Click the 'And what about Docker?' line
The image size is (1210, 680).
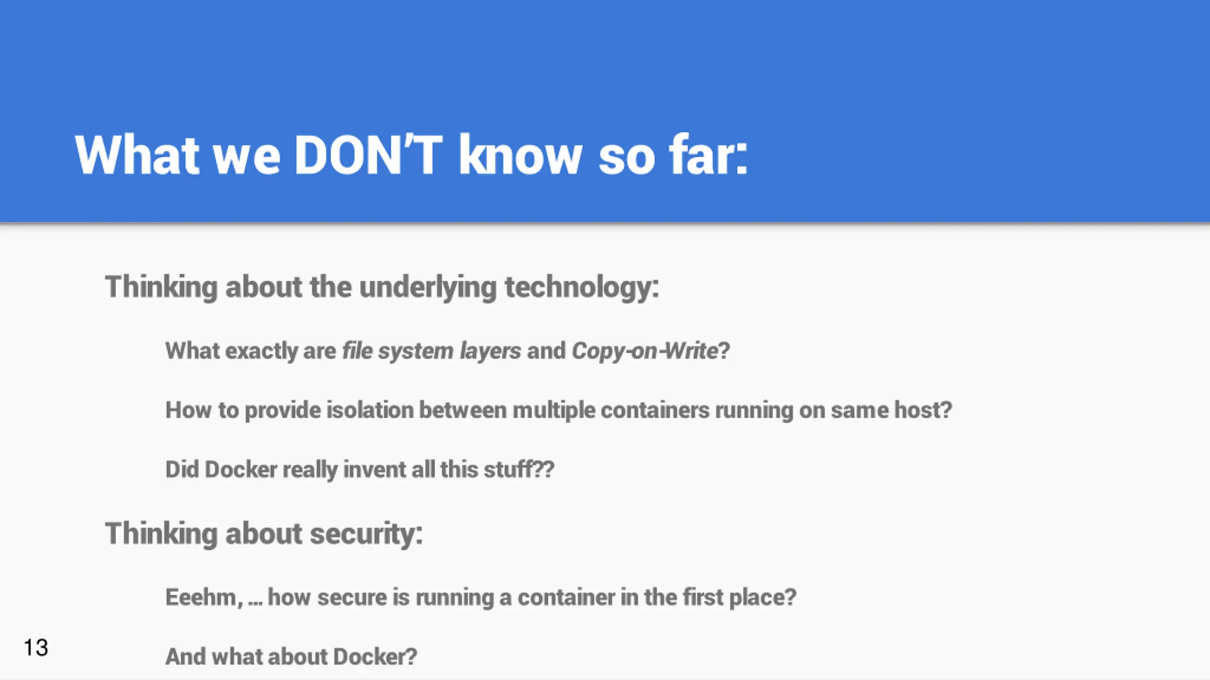point(291,657)
